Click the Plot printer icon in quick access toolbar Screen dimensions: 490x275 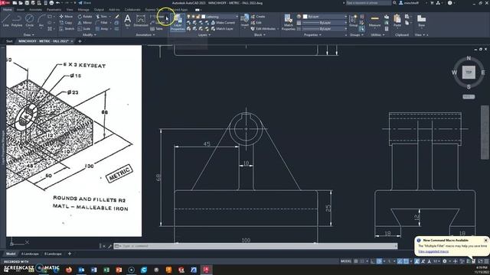[51, 3]
